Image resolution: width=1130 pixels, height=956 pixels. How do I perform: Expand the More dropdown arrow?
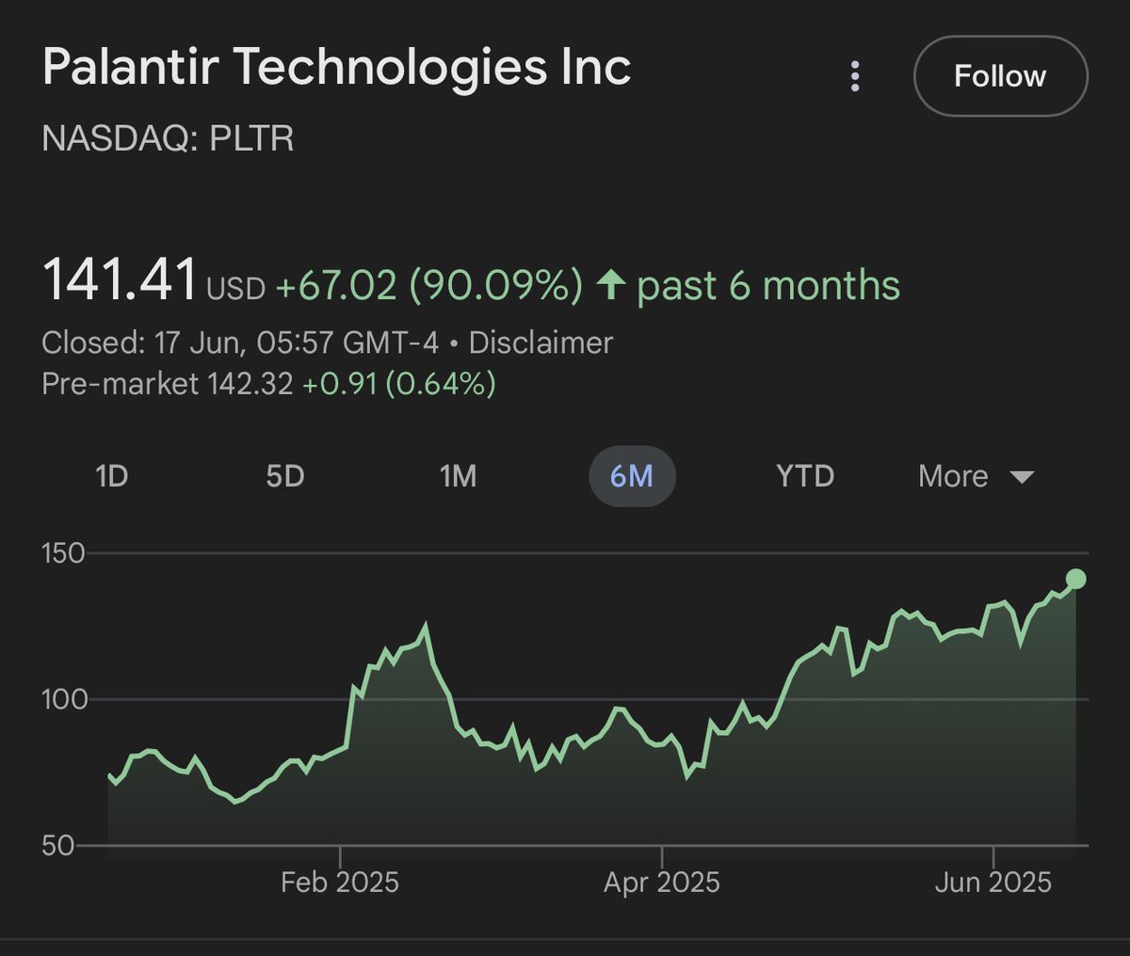tap(1022, 477)
